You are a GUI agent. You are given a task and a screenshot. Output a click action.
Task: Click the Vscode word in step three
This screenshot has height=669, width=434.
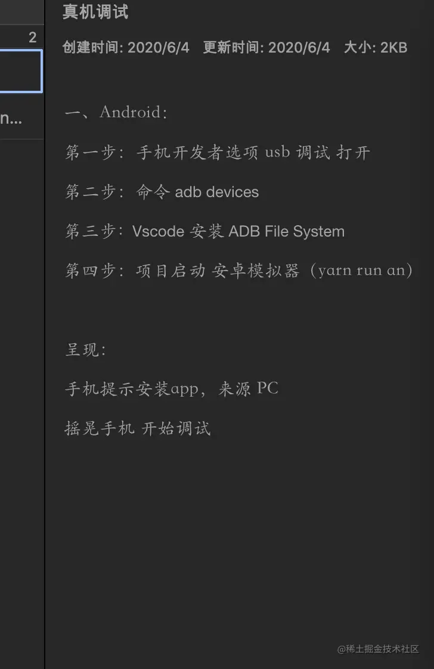[x=158, y=231]
